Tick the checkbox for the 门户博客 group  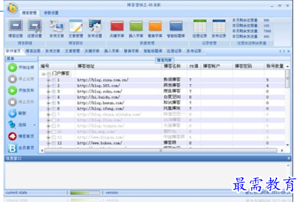[49, 74]
